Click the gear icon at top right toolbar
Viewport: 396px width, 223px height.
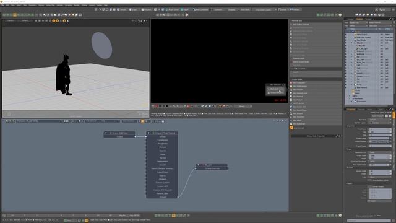340,15
